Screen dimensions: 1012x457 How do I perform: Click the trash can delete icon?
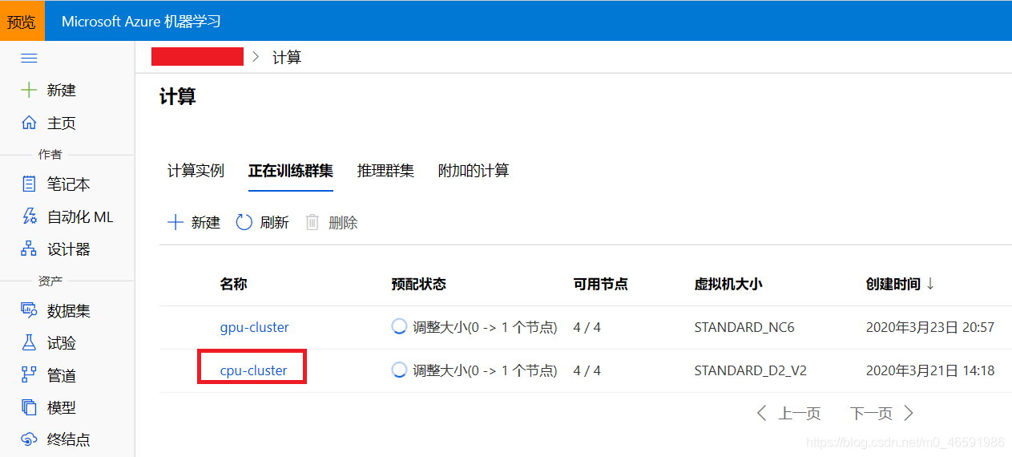pos(312,222)
